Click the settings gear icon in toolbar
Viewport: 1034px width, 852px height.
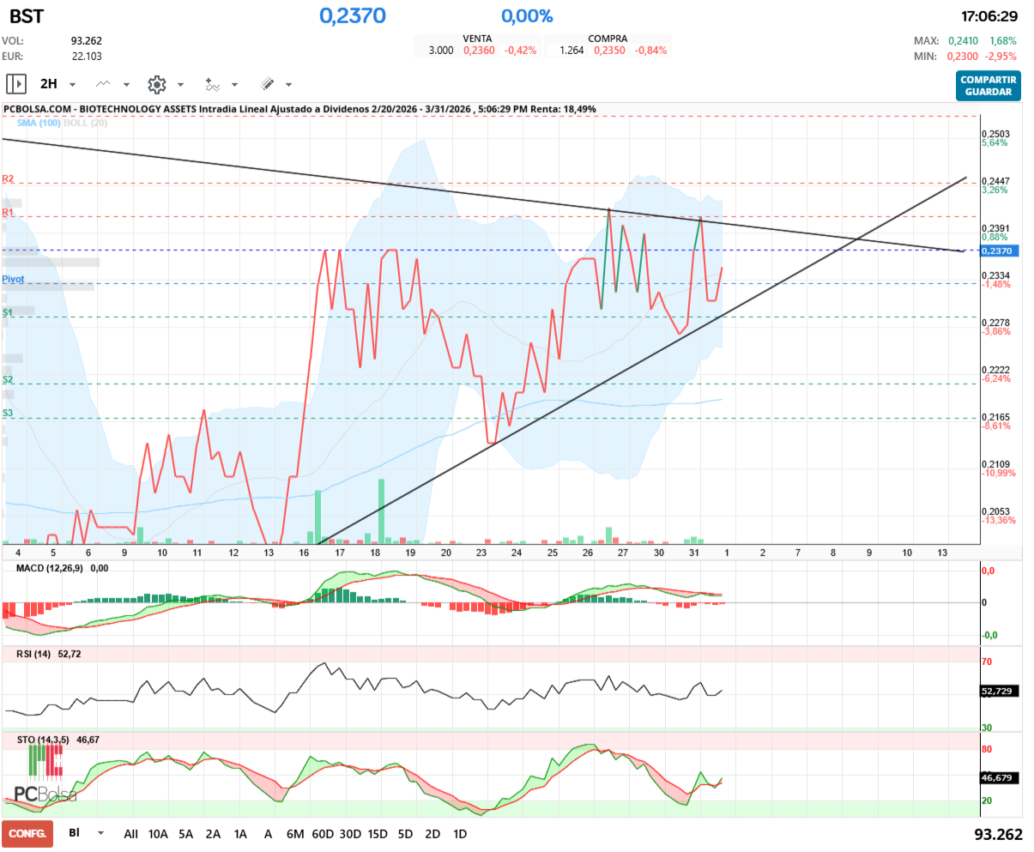pyautogui.click(x=156, y=84)
